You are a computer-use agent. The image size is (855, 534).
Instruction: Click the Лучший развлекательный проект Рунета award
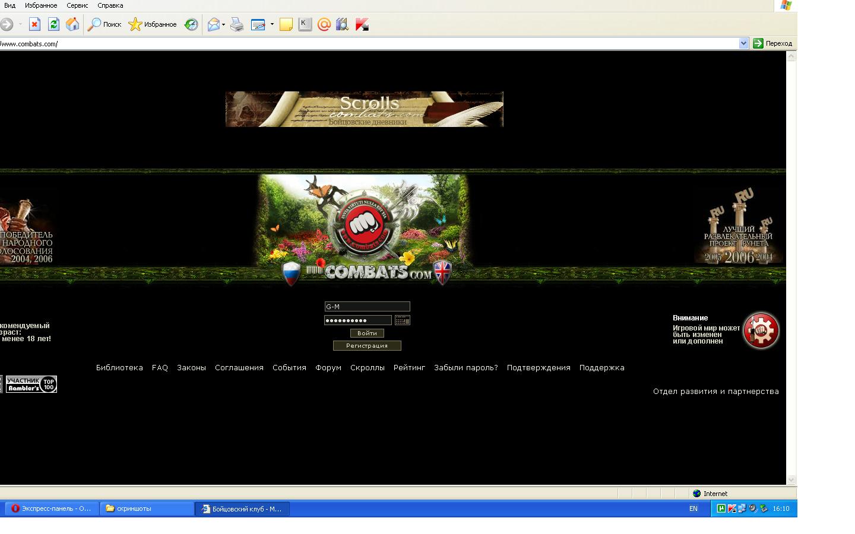(x=739, y=227)
